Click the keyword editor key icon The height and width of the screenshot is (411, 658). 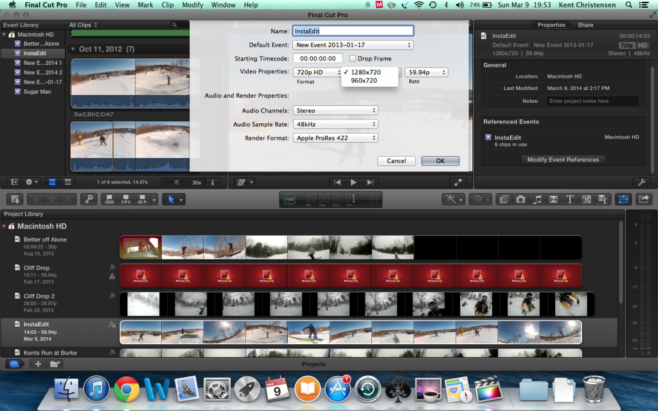pos(88,200)
